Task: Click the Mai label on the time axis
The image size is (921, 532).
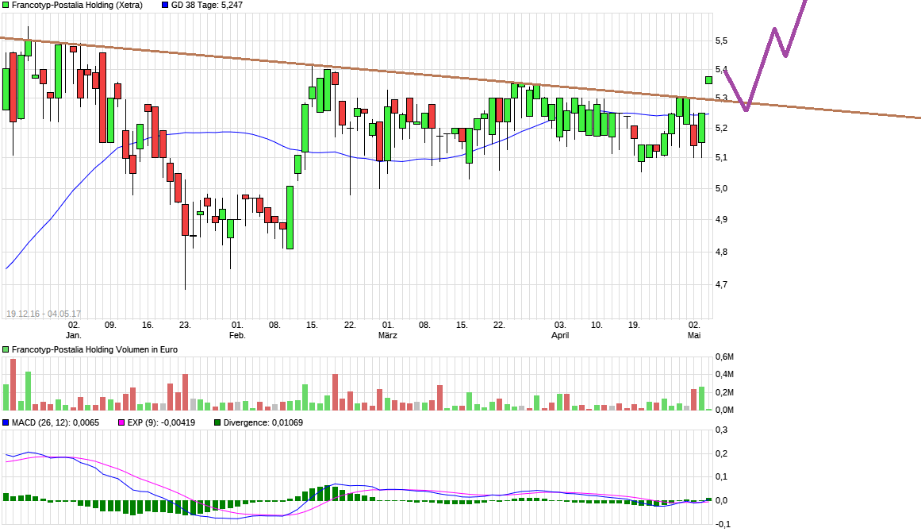Action: pos(694,335)
